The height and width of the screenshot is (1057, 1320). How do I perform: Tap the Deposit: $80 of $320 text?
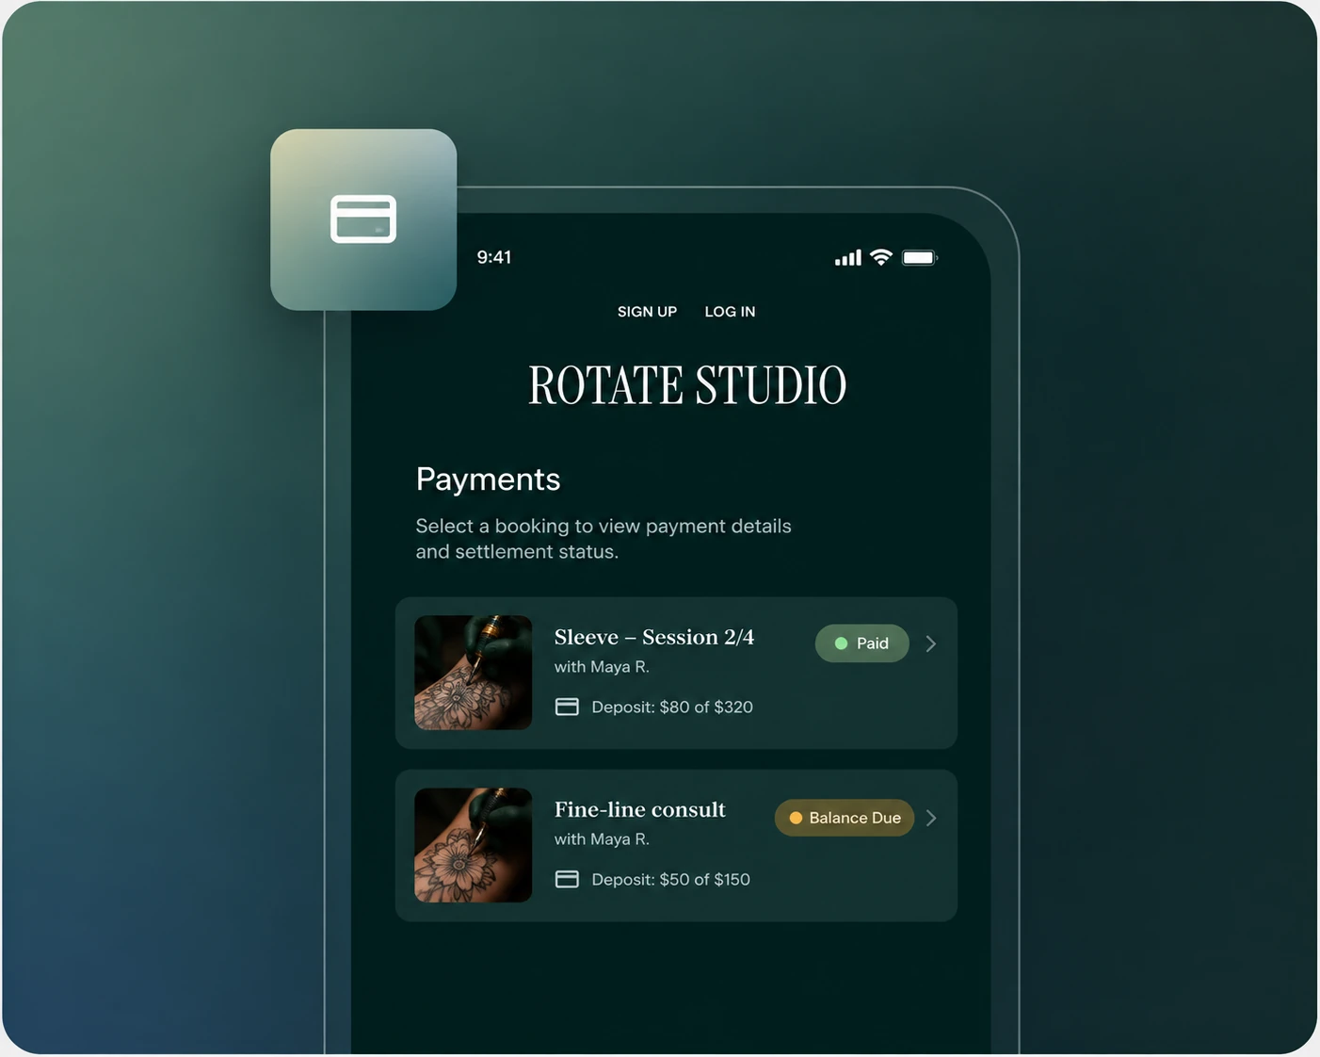click(x=672, y=707)
